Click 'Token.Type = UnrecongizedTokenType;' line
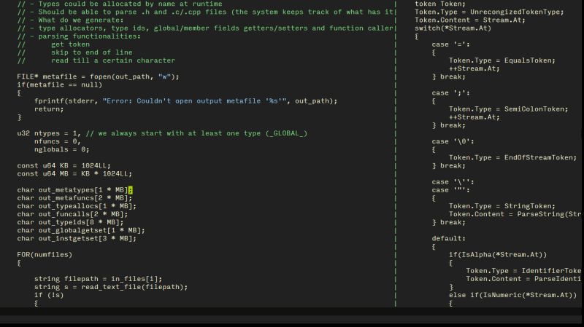The image size is (584, 327). tap(489, 12)
